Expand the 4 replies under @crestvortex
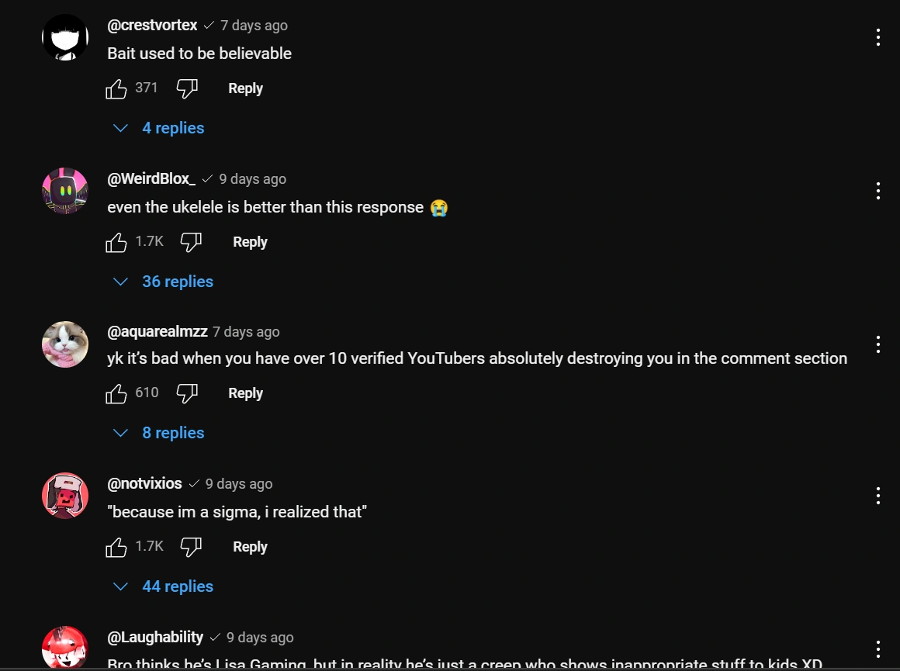This screenshot has width=900, height=671. coord(173,127)
